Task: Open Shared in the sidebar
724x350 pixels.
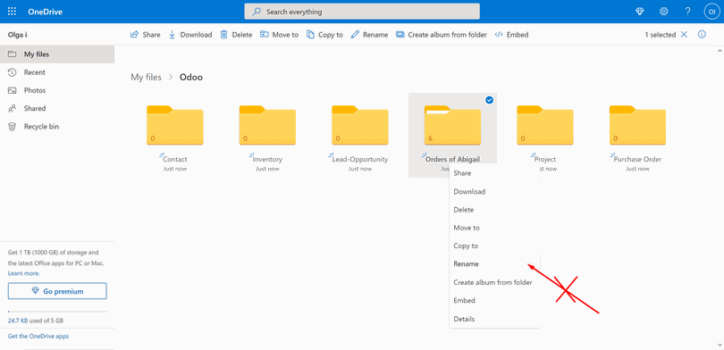Action: tap(57, 108)
